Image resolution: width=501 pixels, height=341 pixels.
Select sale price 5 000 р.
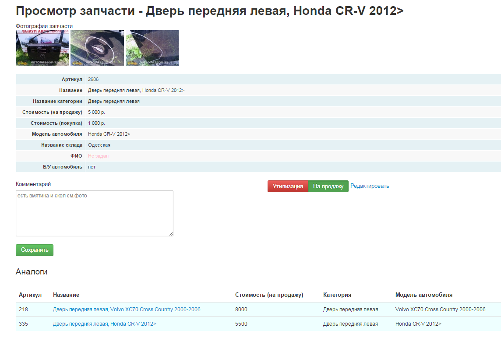96,112
